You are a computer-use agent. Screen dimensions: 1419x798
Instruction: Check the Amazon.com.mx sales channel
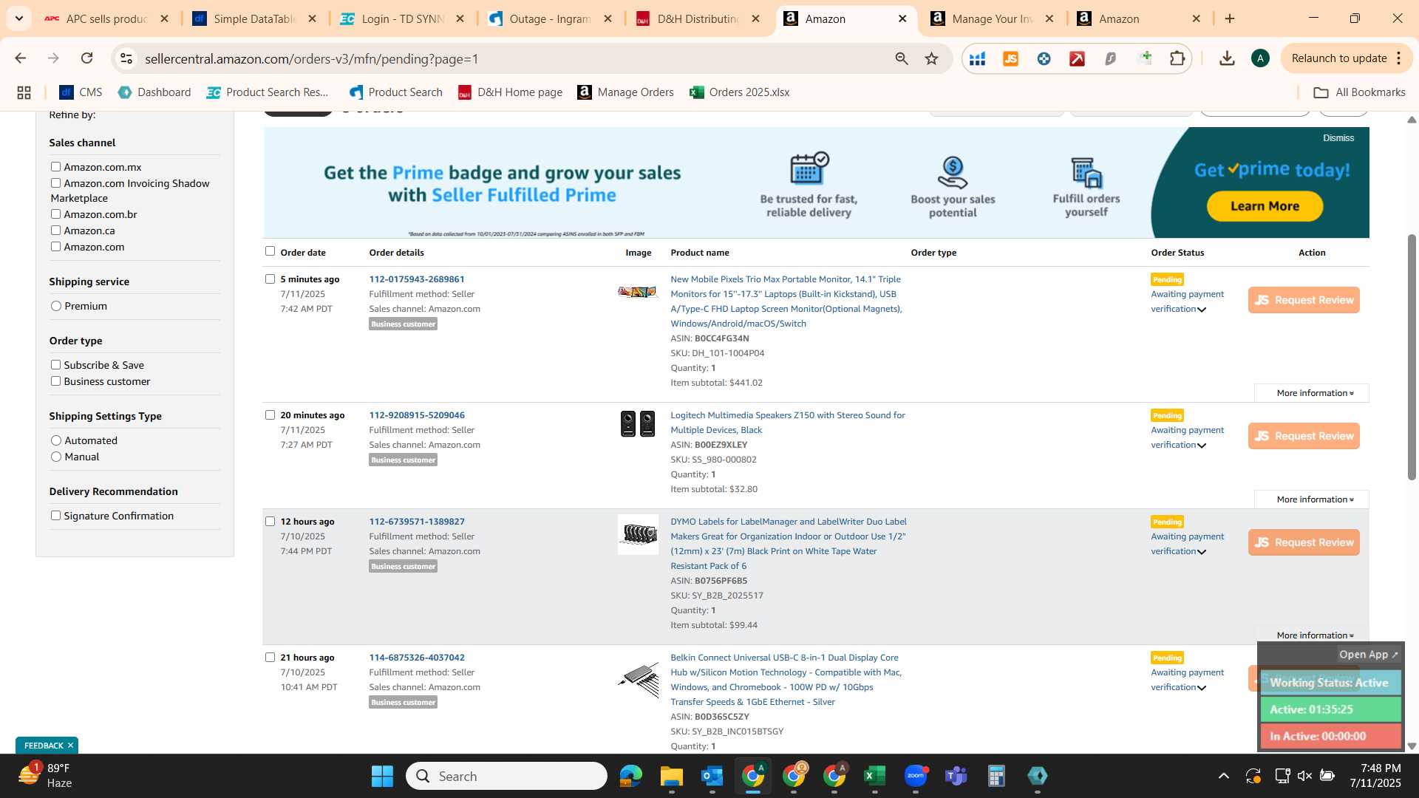pyautogui.click(x=55, y=167)
